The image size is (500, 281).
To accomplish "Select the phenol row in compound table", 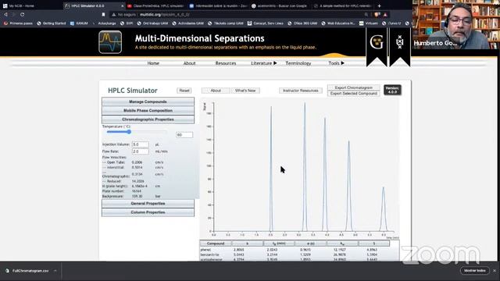I will point(295,250).
